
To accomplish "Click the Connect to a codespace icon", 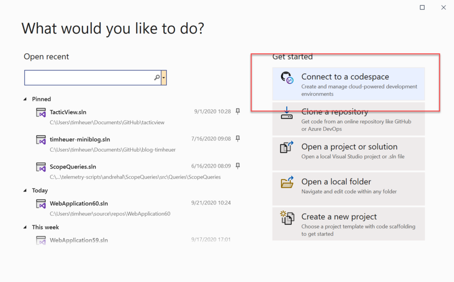I will (x=287, y=78).
